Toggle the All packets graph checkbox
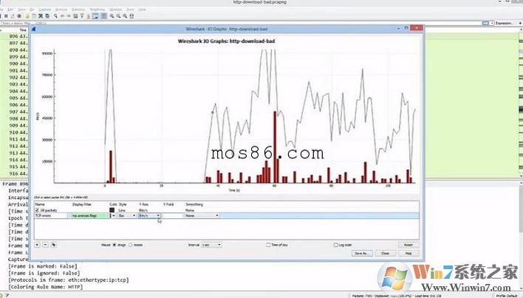The width and height of the screenshot is (523, 298). (38, 210)
